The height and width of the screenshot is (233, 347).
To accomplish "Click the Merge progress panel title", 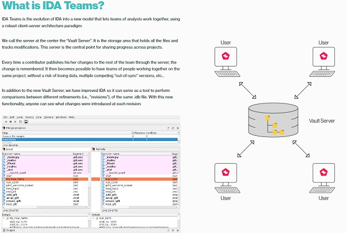I will pyautogui.click(x=16, y=128).
